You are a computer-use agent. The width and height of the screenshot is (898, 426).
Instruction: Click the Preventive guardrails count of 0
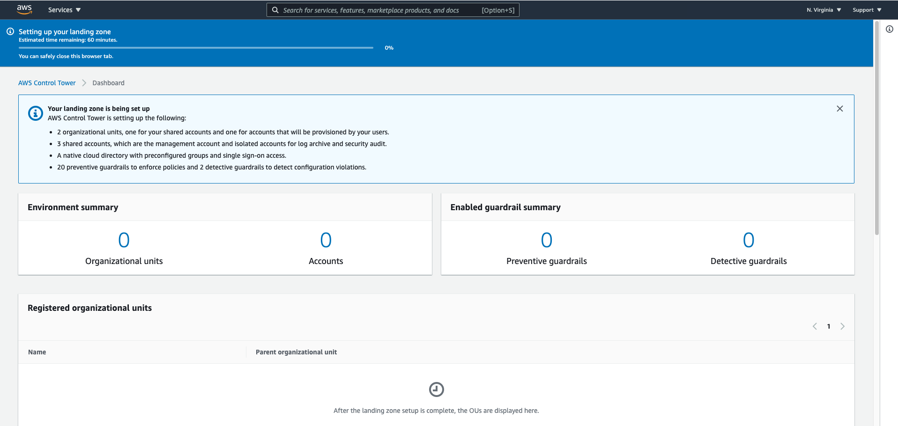tap(546, 240)
